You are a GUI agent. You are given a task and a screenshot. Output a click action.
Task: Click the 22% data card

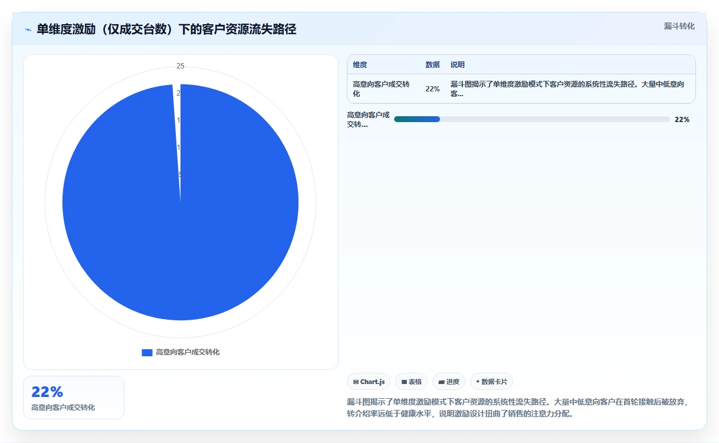click(74, 398)
